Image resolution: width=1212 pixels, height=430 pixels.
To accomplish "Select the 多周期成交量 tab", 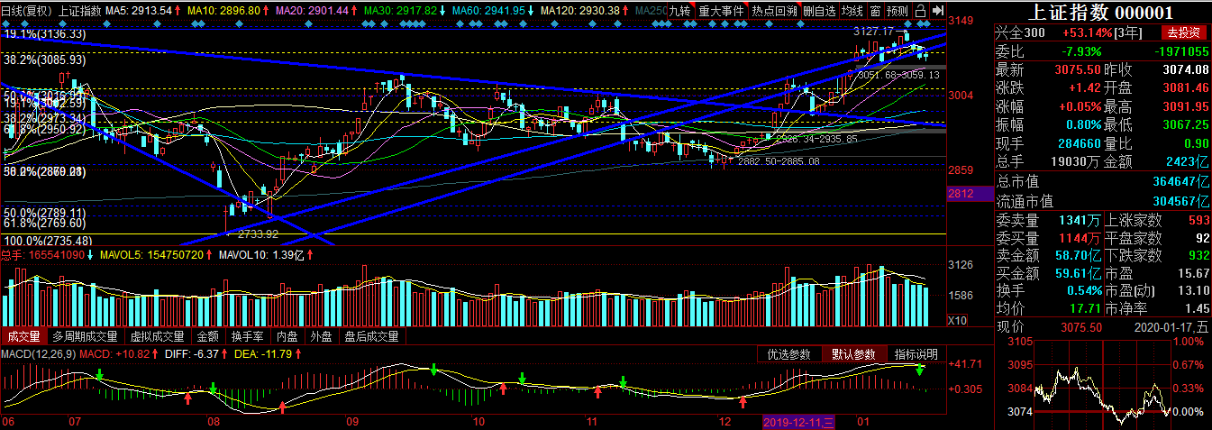I will [x=84, y=336].
